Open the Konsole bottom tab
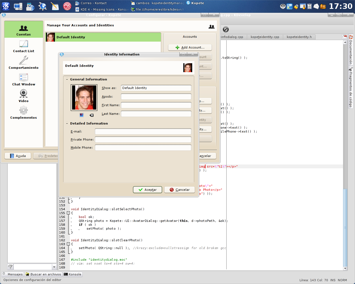Image resolution: width=355 pixels, height=284 pixels. (x=72, y=274)
